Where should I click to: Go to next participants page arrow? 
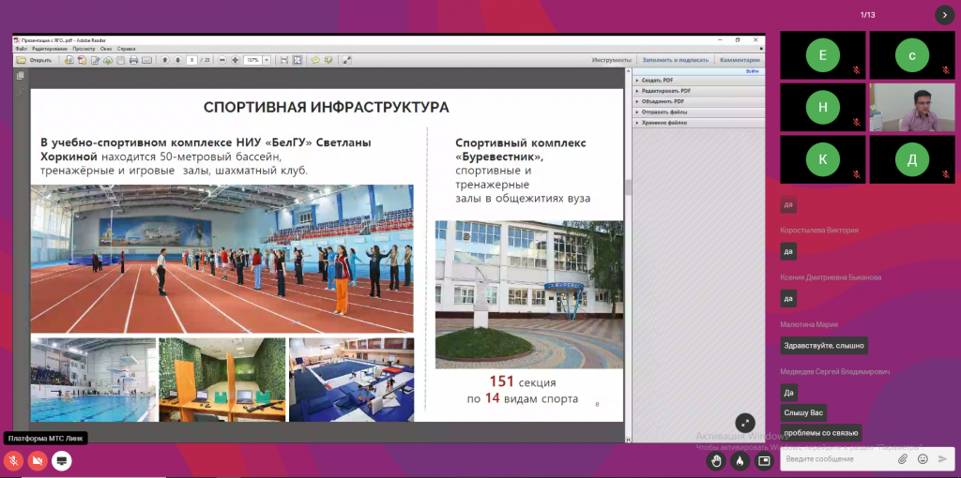[x=944, y=15]
